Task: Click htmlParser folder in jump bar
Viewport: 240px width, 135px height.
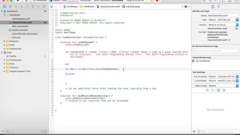Action: pyautogui.click(x=87, y=7)
